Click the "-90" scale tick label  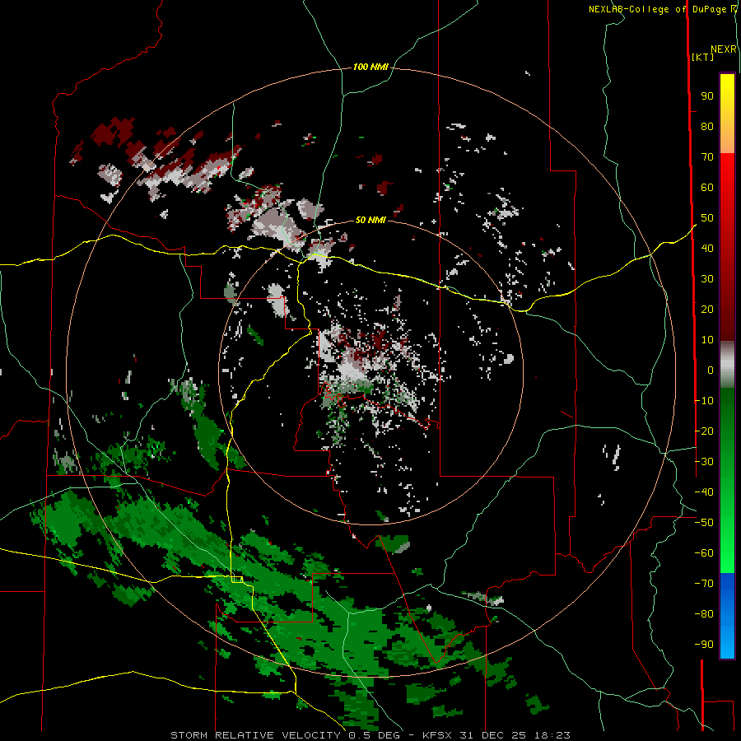point(704,645)
